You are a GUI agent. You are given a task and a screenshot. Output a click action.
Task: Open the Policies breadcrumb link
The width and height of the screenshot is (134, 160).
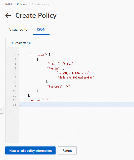pos(22,4)
